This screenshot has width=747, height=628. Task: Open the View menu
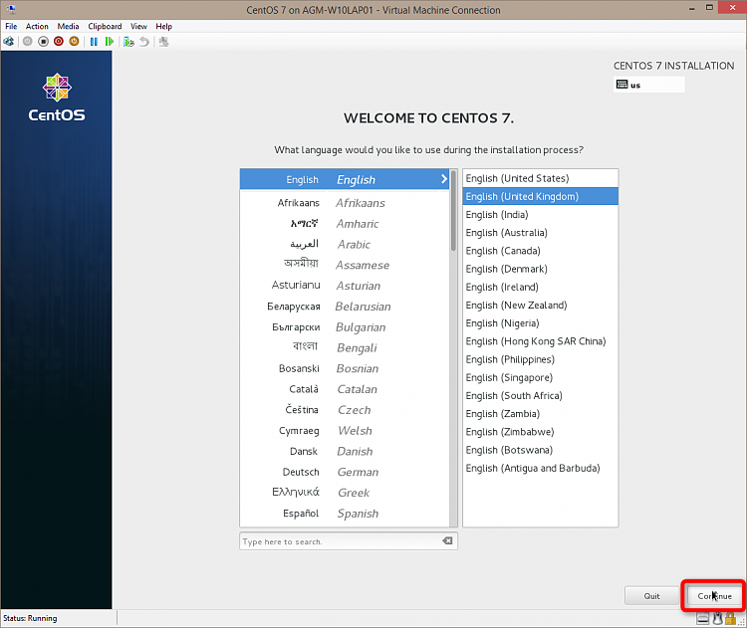point(138,26)
